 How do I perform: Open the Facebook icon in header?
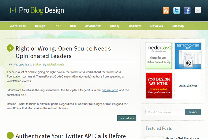click(x=187, y=10)
